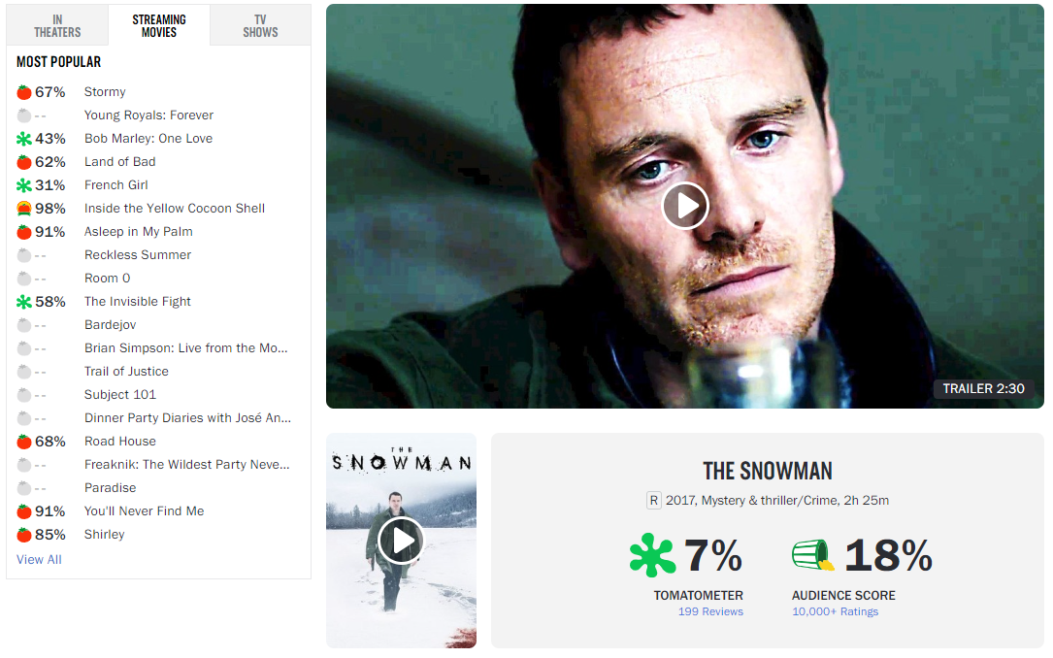This screenshot has height=658, width=1053.
Task: Switch to the In Theaters tab
Action: (58, 25)
